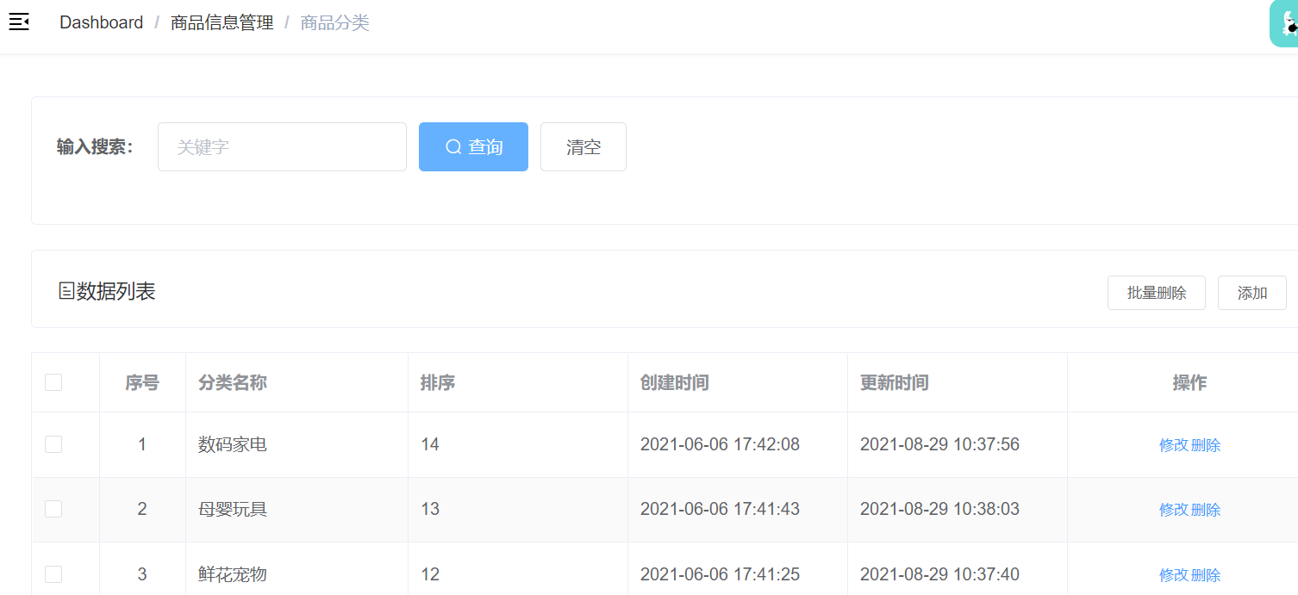Select the 母婴玩具 row checkbox

(53, 509)
